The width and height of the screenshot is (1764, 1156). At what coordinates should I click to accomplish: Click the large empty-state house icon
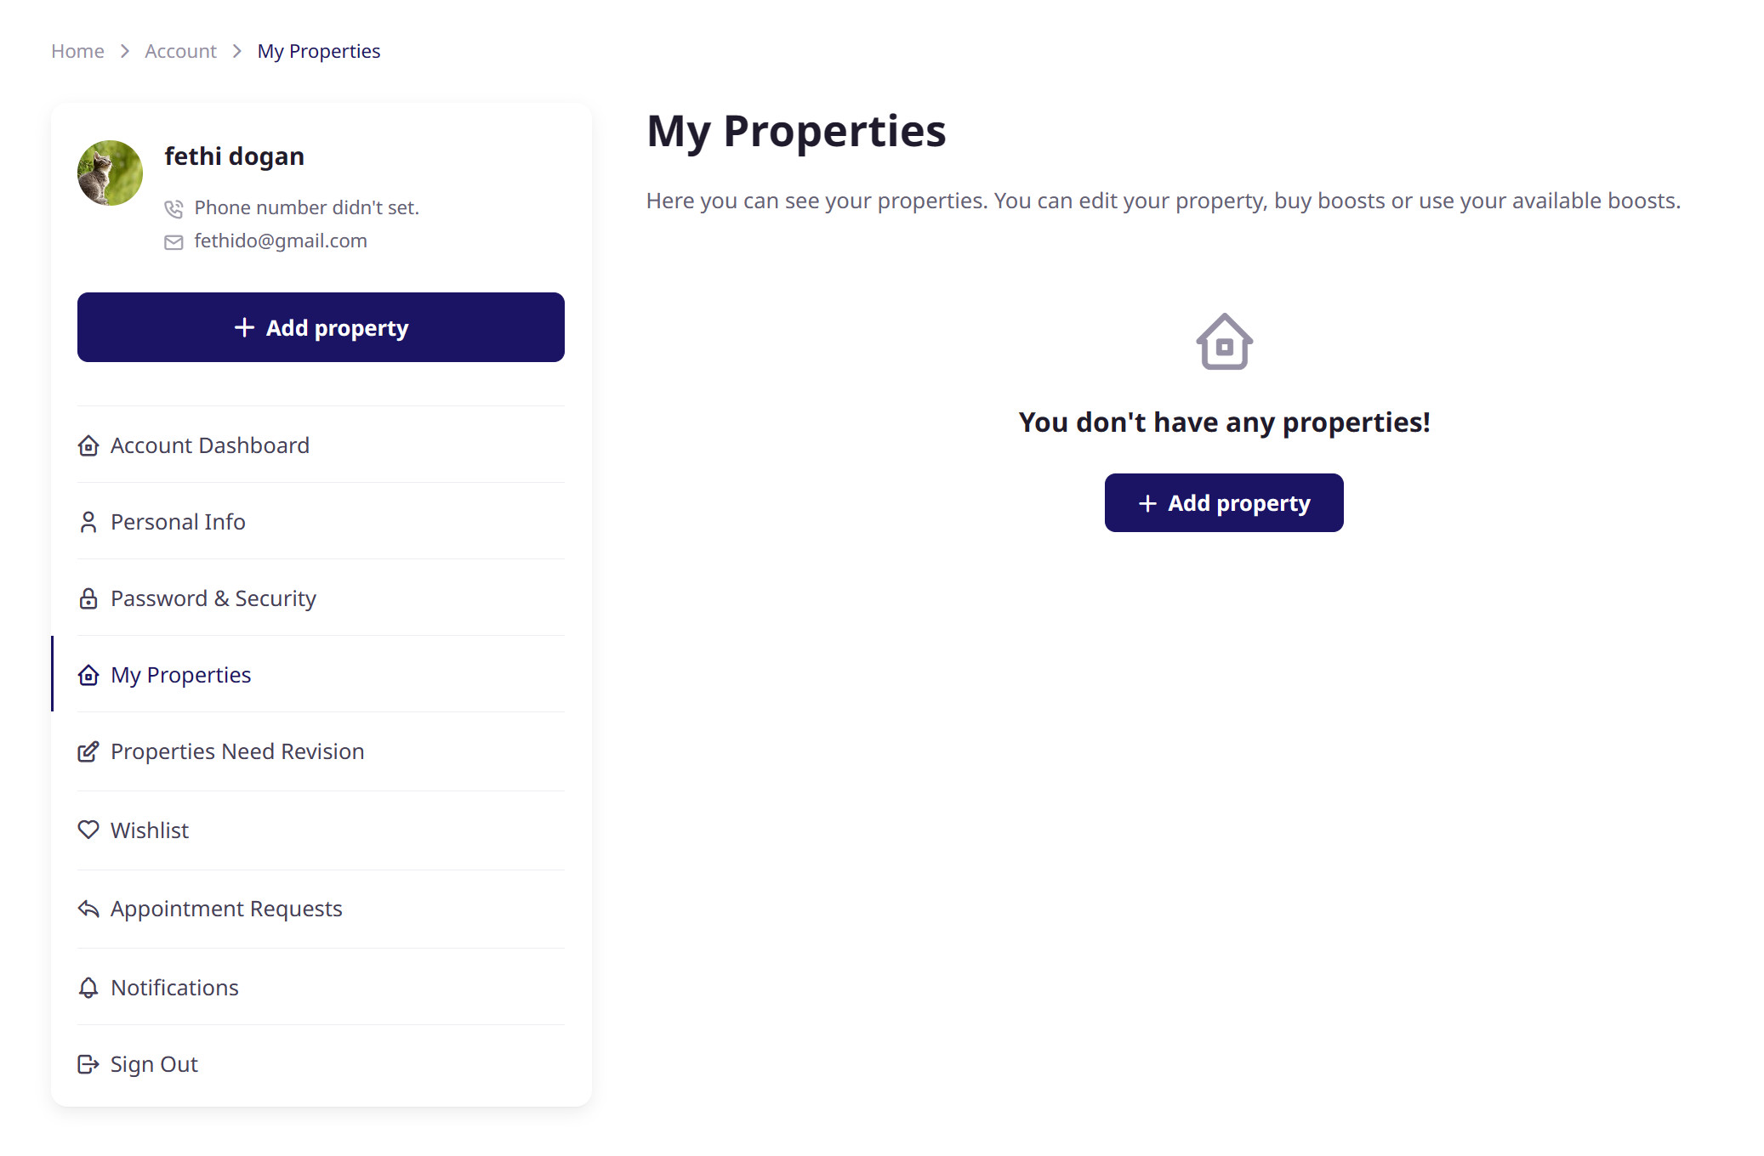pos(1224,342)
